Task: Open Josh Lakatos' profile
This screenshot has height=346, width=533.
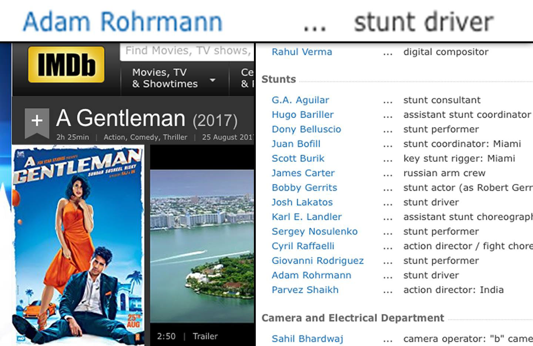Action: [302, 202]
